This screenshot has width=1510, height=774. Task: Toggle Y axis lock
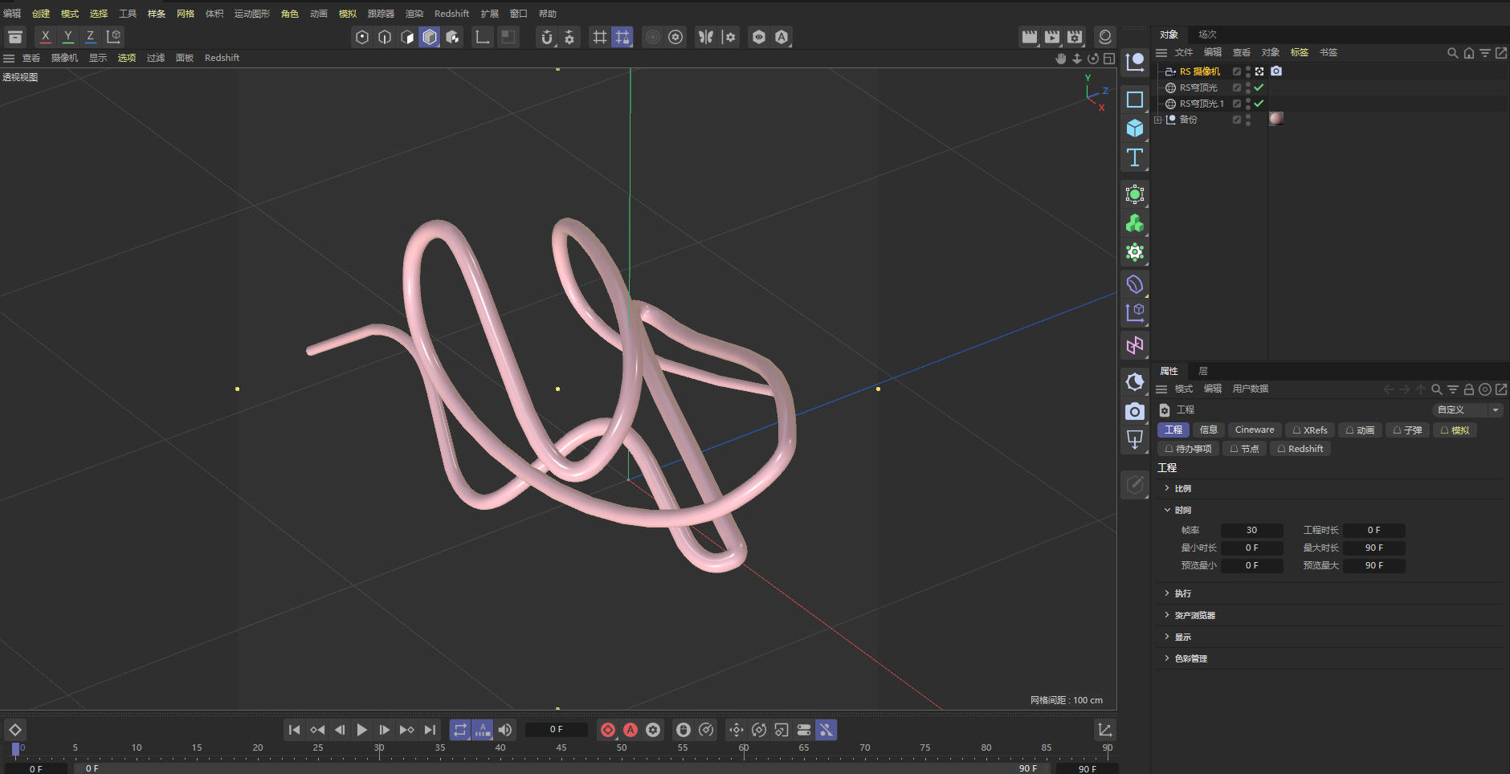point(68,37)
